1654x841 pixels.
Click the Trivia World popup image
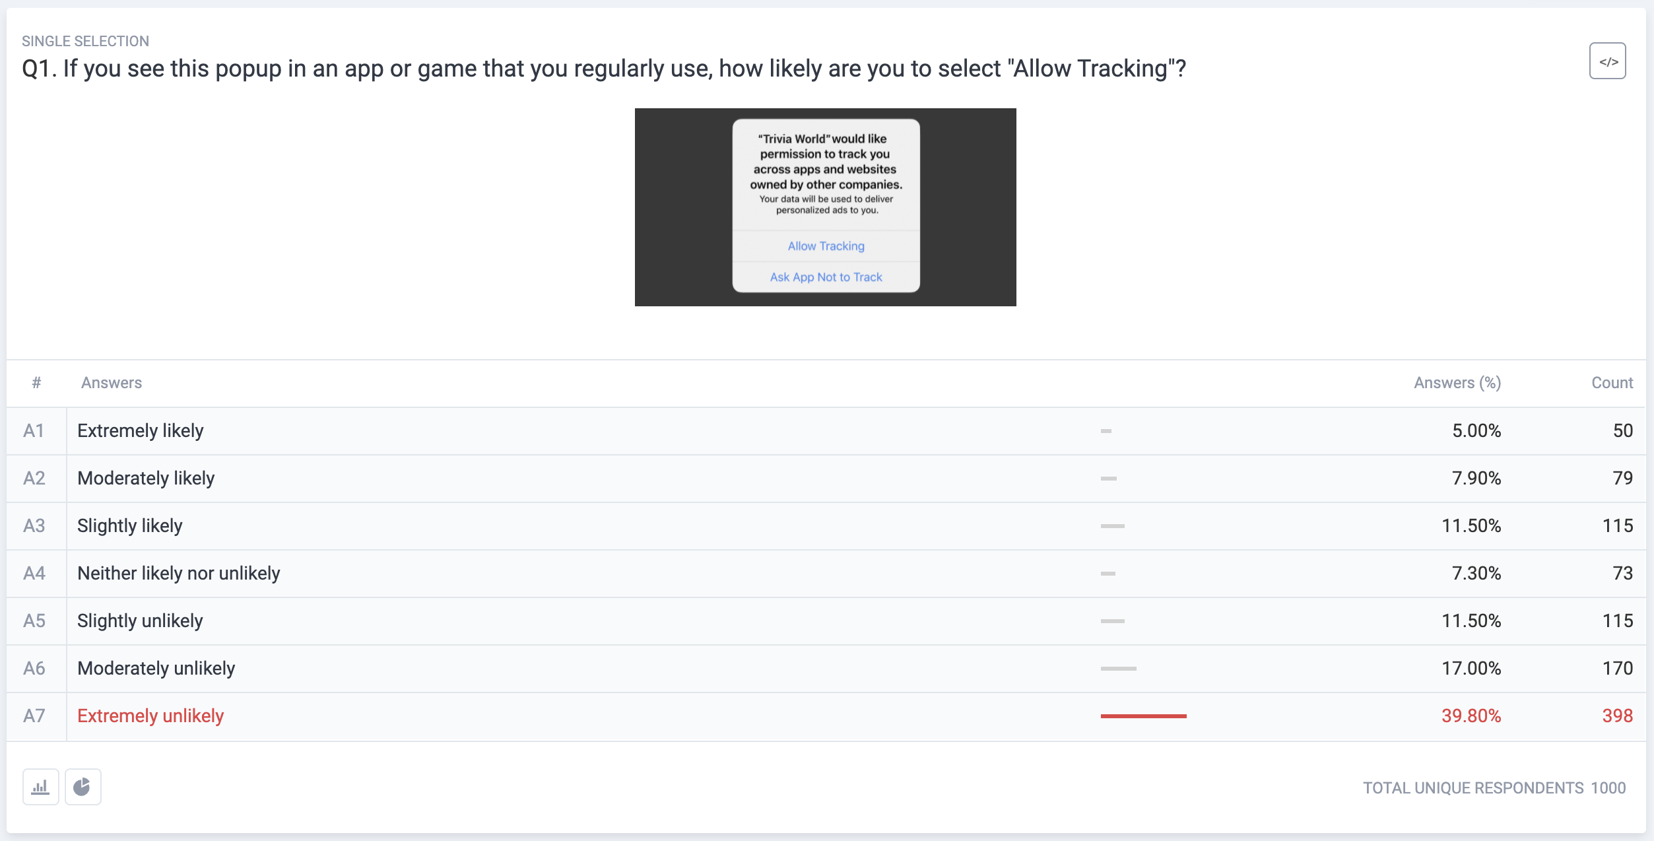(x=825, y=207)
